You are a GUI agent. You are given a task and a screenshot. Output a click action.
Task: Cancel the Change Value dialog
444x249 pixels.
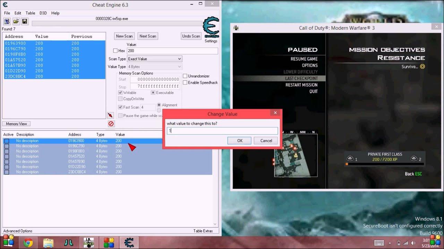click(266, 140)
